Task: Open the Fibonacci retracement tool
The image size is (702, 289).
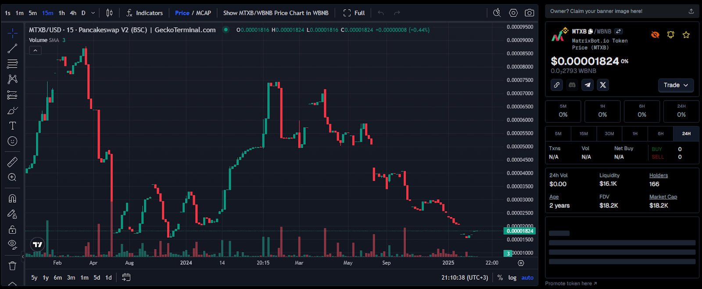Action: (12, 64)
